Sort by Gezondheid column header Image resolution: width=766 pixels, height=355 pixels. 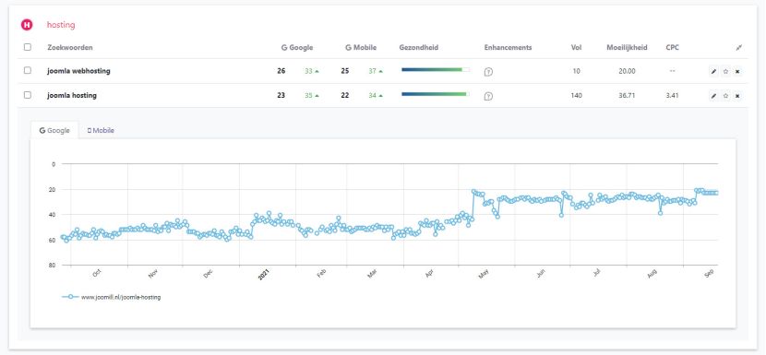point(419,47)
